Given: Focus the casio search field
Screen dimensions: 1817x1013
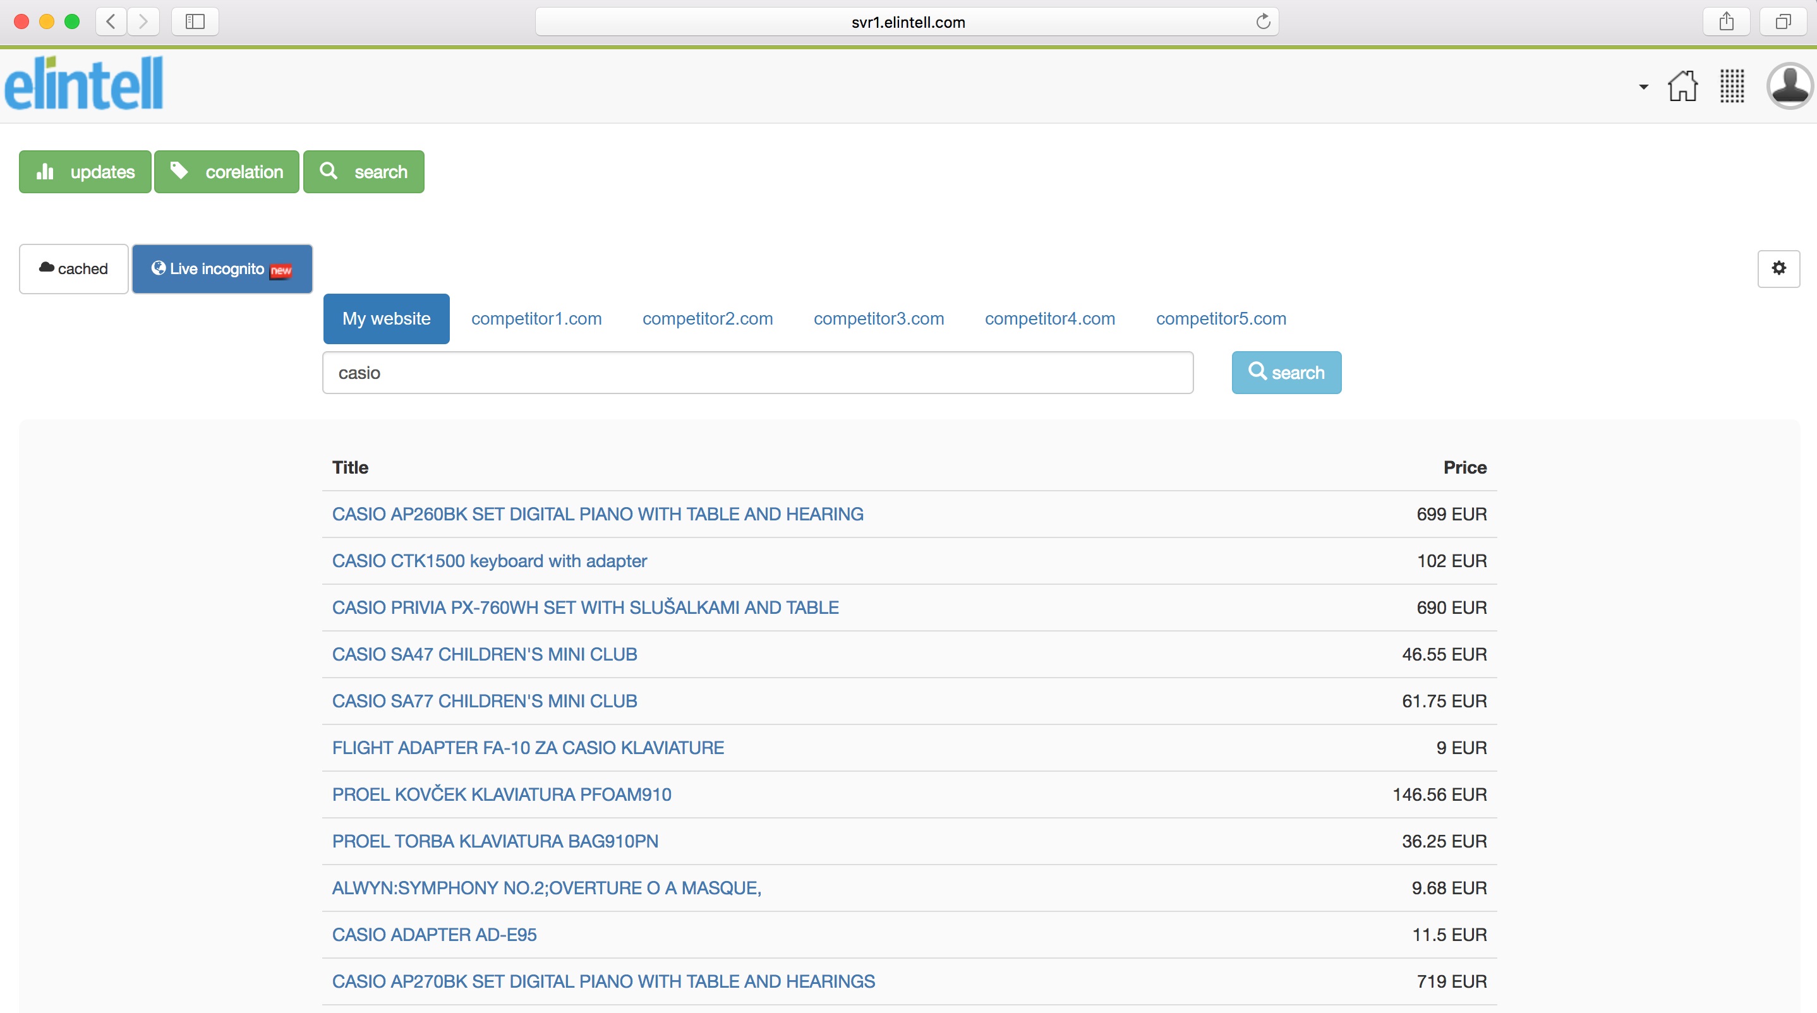Looking at the screenshot, I should [758, 372].
